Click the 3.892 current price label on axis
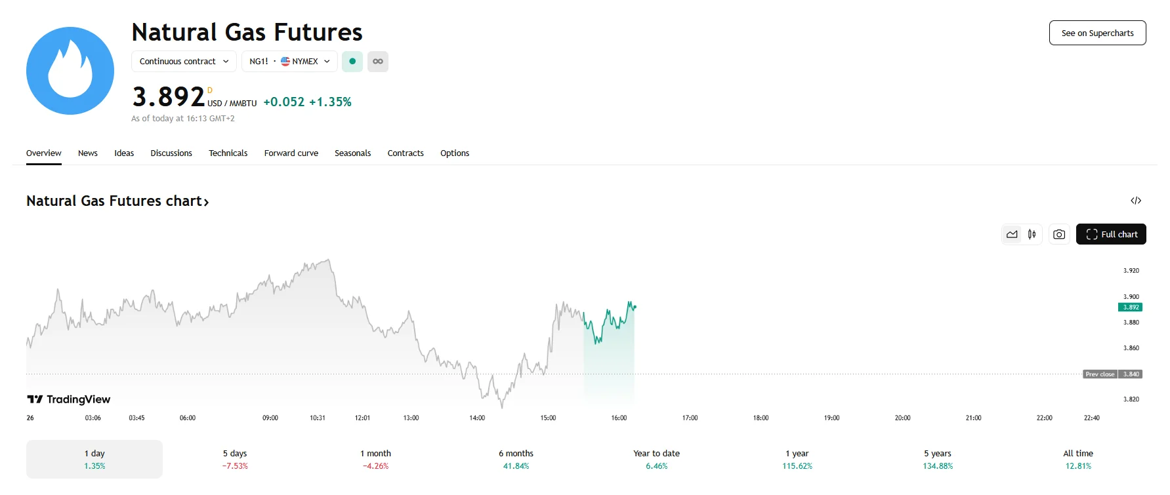 pyautogui.click(x=1130, y=307)
